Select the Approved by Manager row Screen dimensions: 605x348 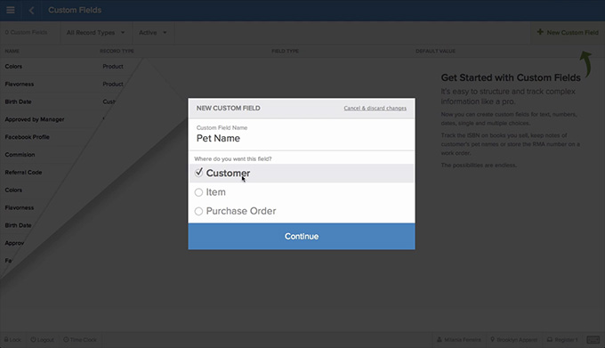(x=35, y=119)
